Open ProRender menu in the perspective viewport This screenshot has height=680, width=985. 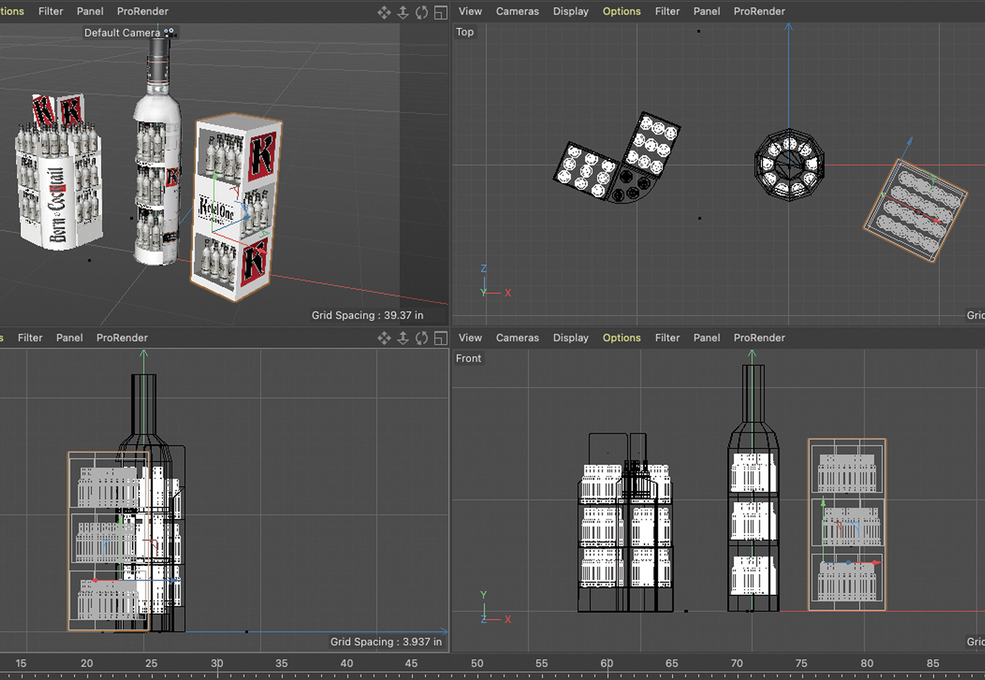tap(143, 11)
